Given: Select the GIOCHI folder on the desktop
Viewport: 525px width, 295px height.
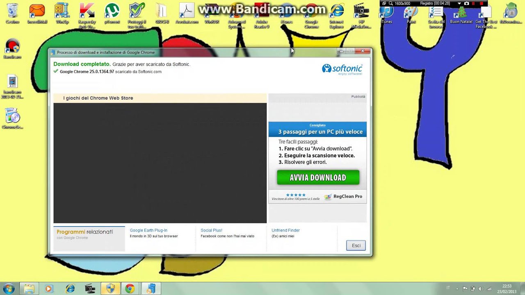Looking at the screenshot, I should (162, 14).
